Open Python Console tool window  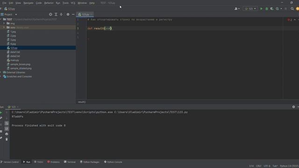(113, 162)
